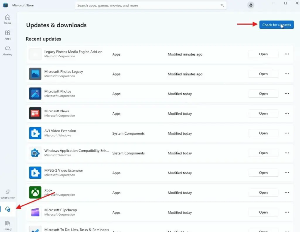Click the Microsoft Store logo
300x232 pixels.
pyautogui.click(x=5, y=5)
